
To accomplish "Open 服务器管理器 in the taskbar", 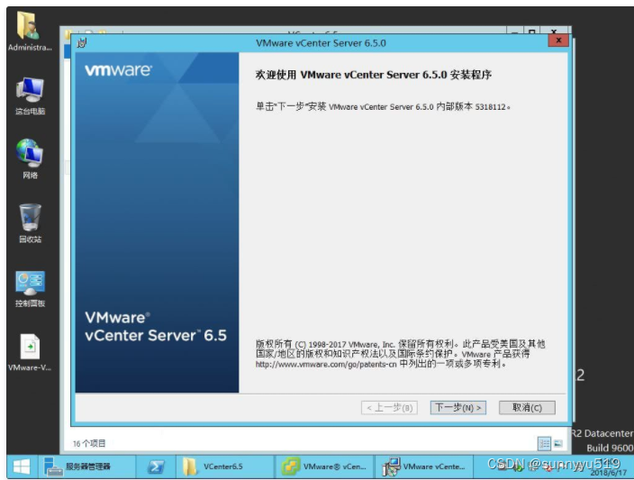I will click(x=86, y=466).
